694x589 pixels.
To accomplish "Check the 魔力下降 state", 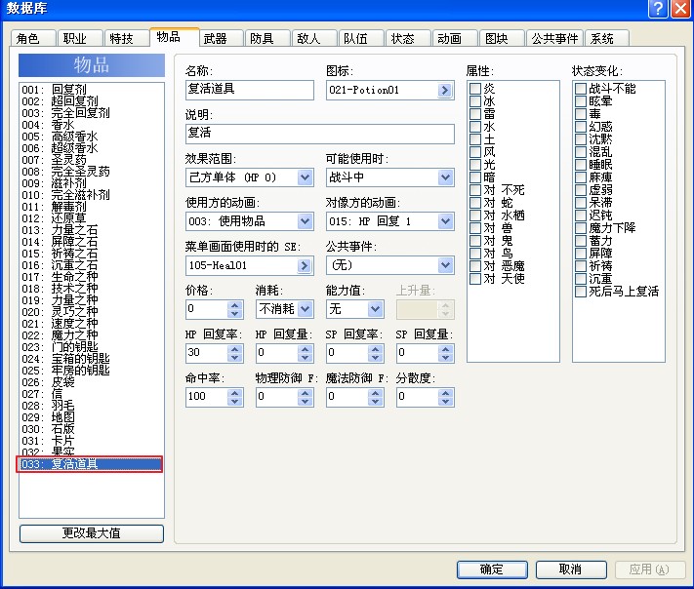I will [581, 228].
